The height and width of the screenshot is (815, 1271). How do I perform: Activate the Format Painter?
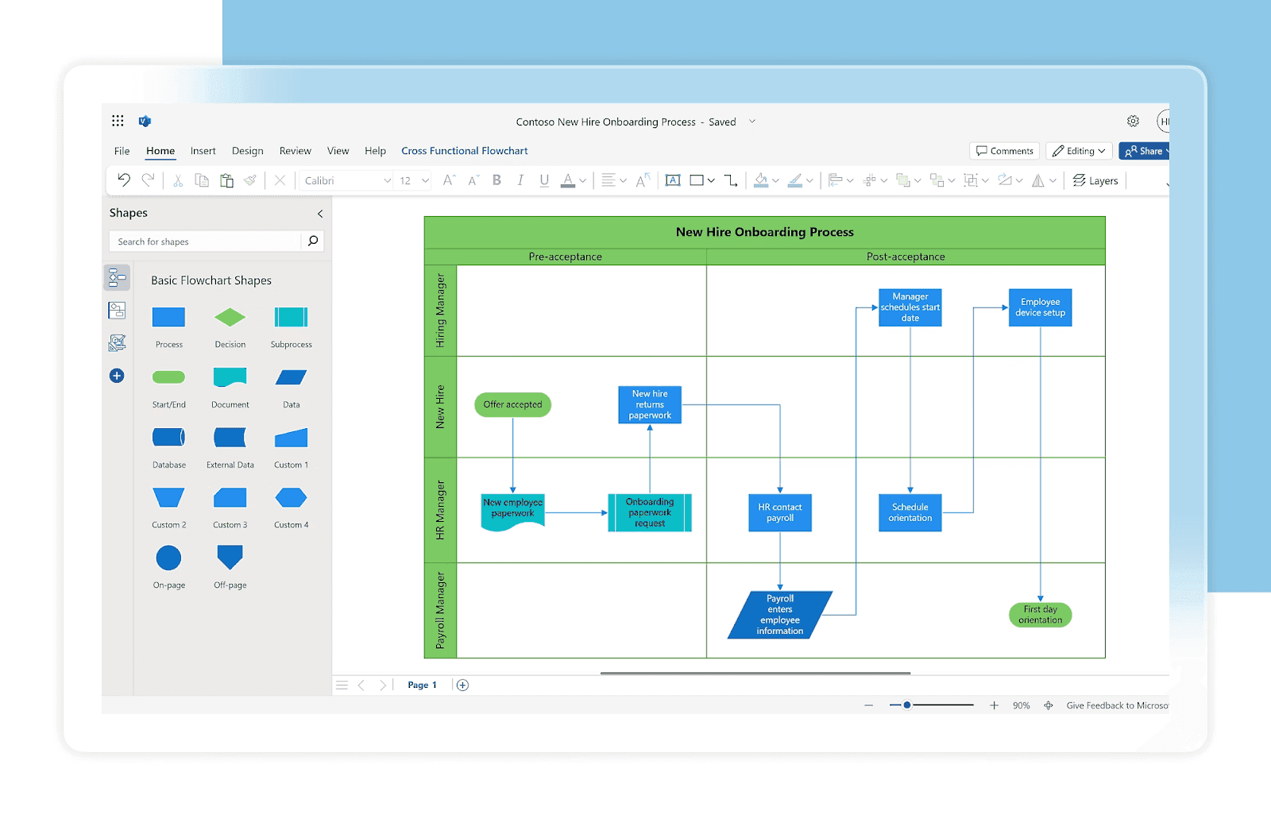(x=251, y=180)
